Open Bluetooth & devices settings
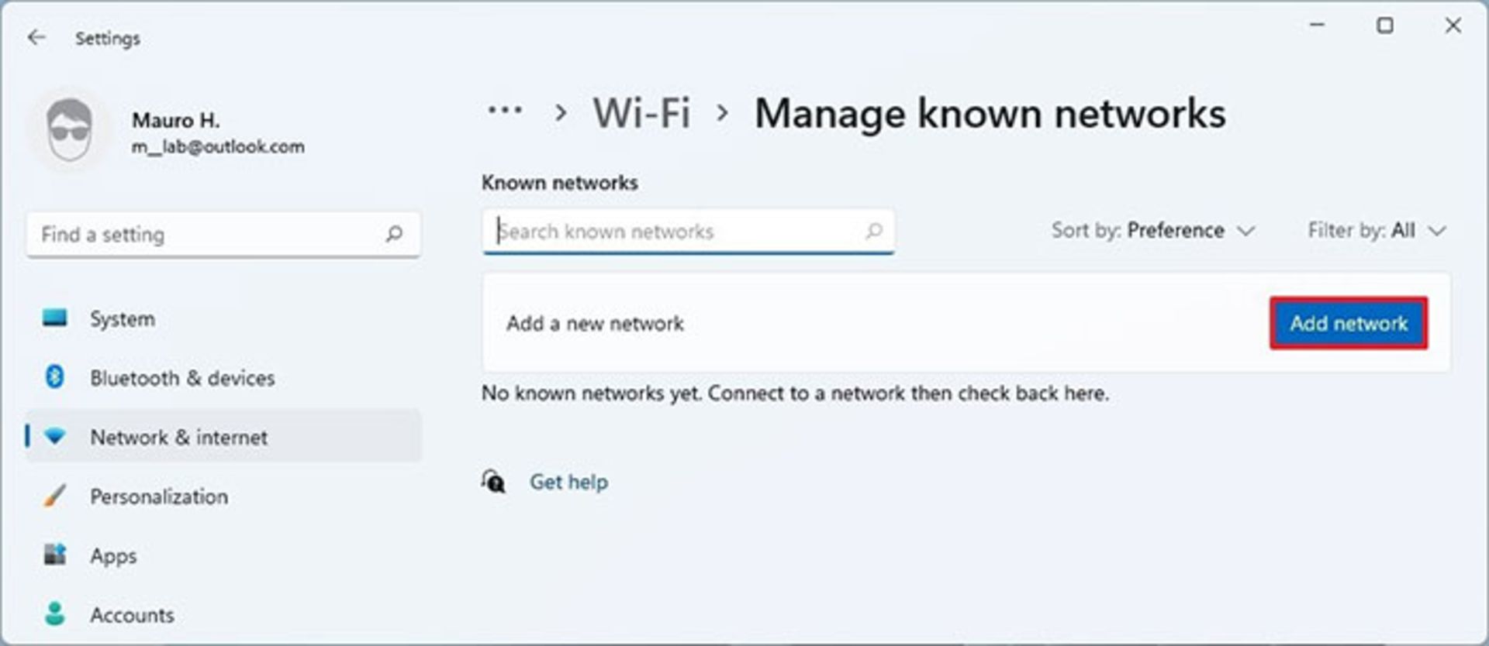The image size is (1489, 646). pos(181,378)
